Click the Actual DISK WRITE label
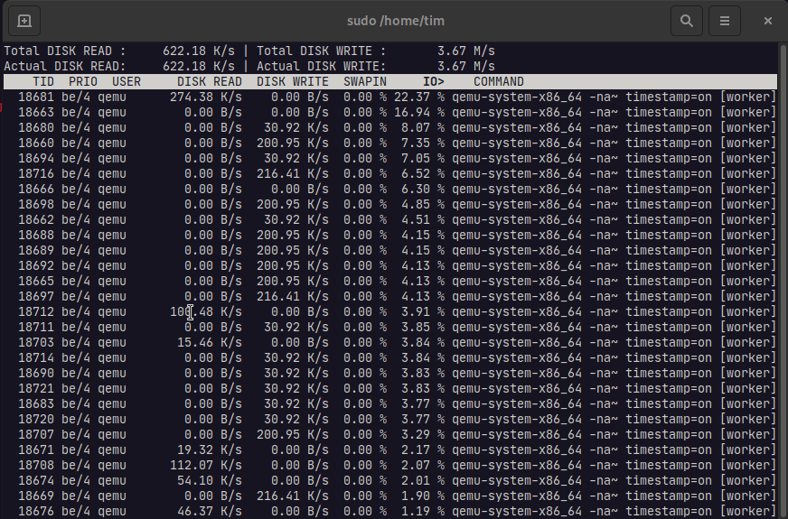 click(x=321, y=66)
